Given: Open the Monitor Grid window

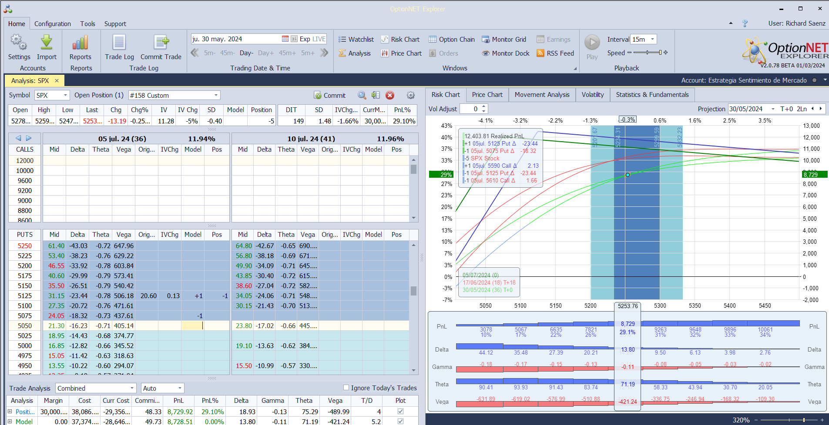Looking at the screenshot, I should (504, 40).
